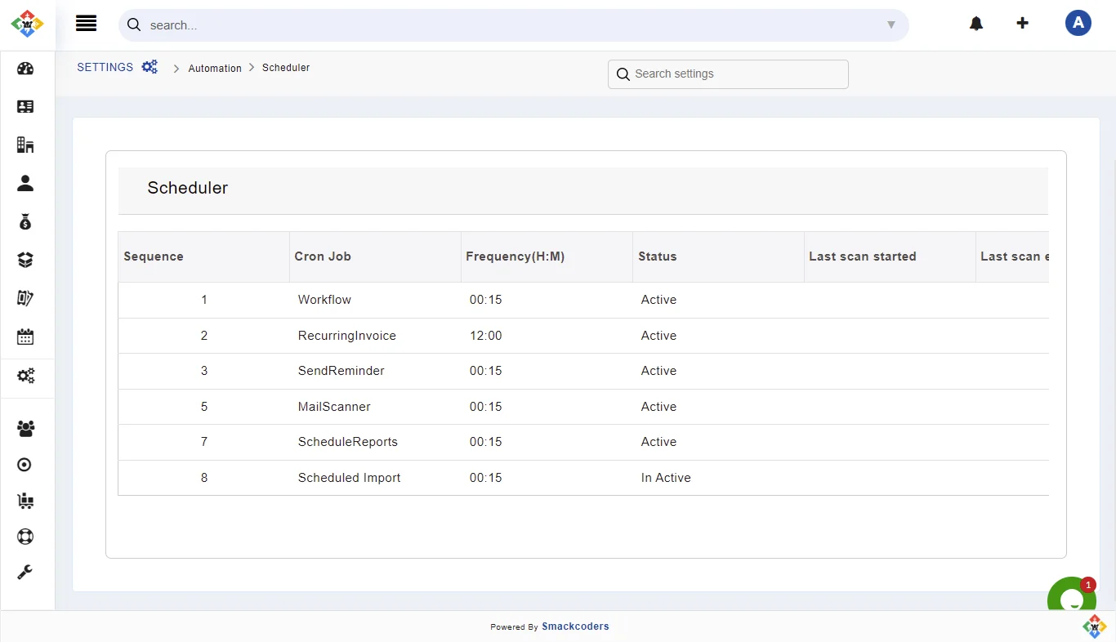The image size is (1116, 642).
Task: Select the Automation gears icon
Action: tap(25, 376)
